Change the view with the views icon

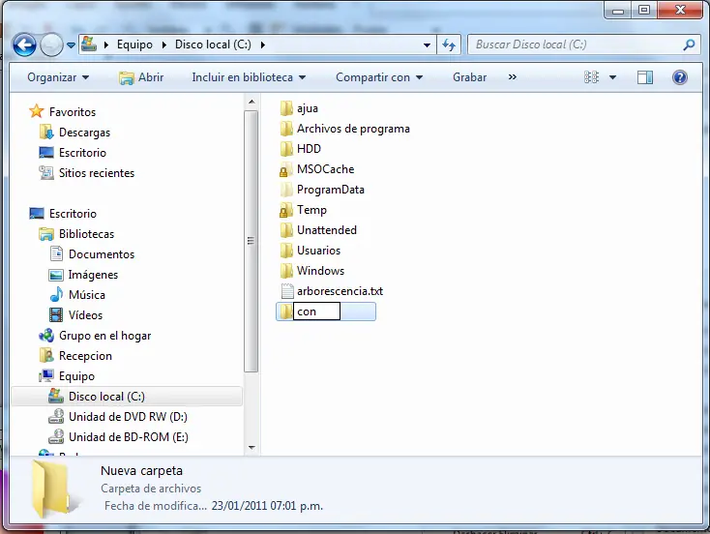pos(591,77)
